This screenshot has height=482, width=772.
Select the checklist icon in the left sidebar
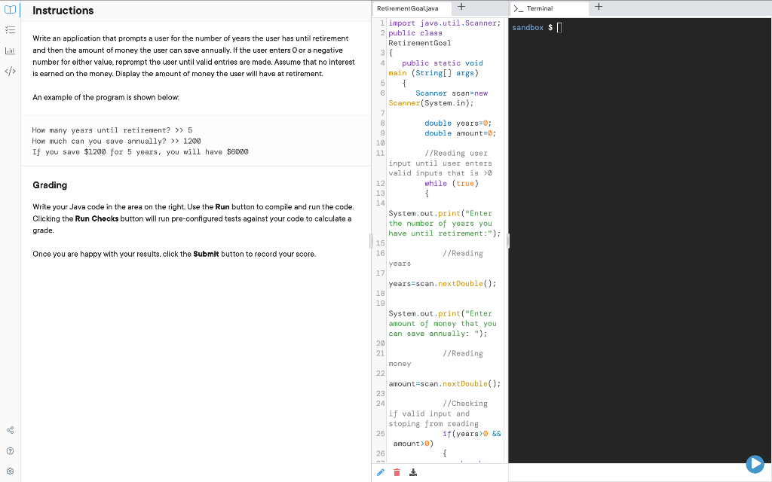tap(11, 30)
